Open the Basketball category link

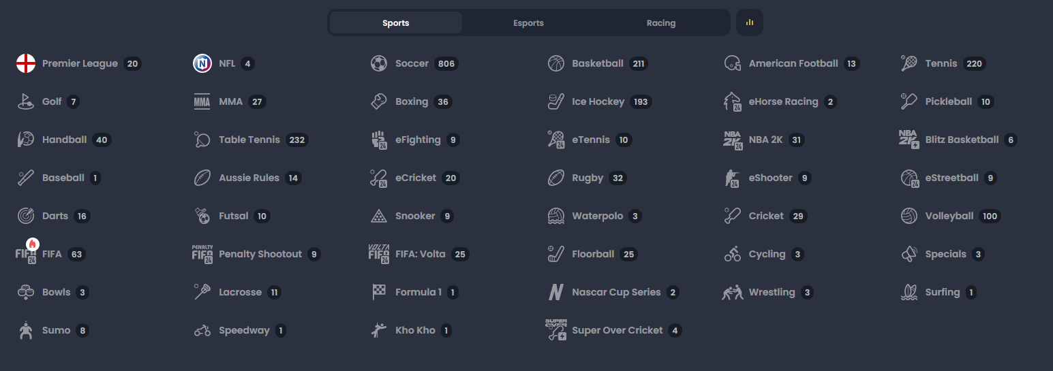(x=598, y=63)
